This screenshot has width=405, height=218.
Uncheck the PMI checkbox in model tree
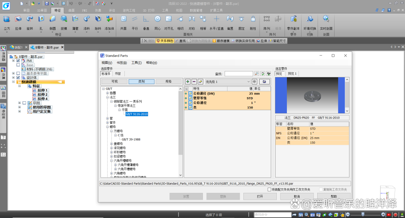tap(18, 61)
